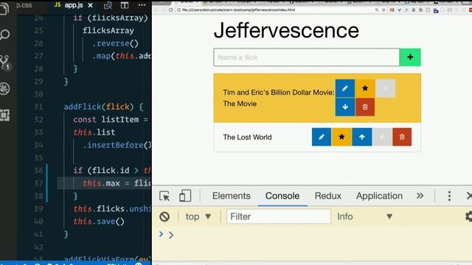
Task: Click 'The Lost World' title text
Action: coord(247,138)
